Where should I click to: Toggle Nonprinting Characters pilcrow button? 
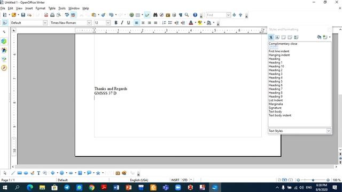181,15
